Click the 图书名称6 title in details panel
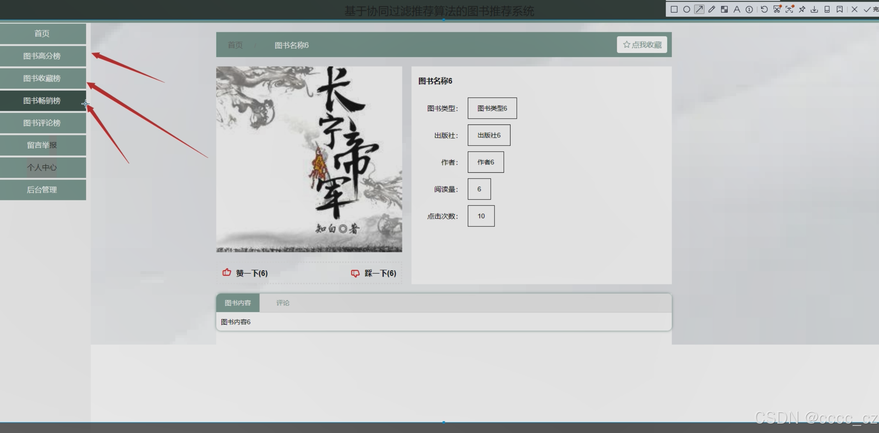This screenshot has height=433, width=879. (435, 81)
